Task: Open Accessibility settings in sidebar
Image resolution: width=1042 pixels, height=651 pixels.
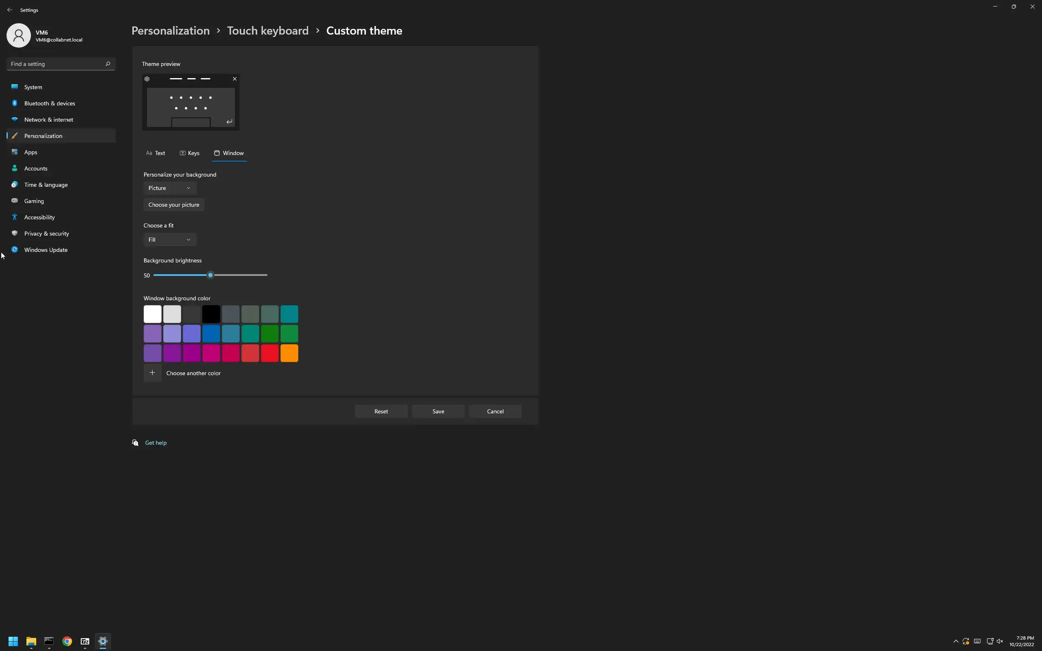Action: pos(39,217)
